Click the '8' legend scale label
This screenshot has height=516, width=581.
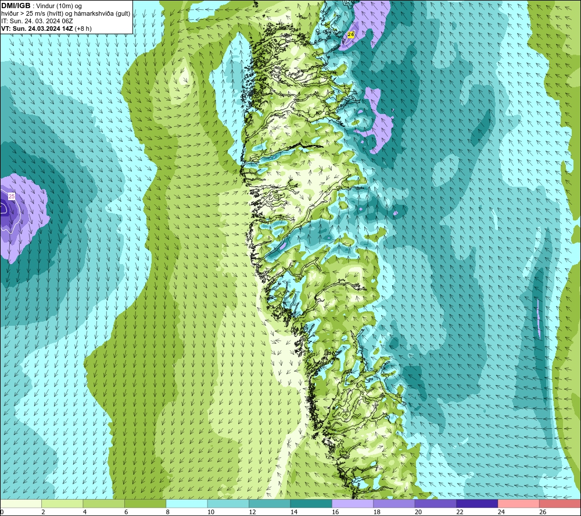click(168, 512)
